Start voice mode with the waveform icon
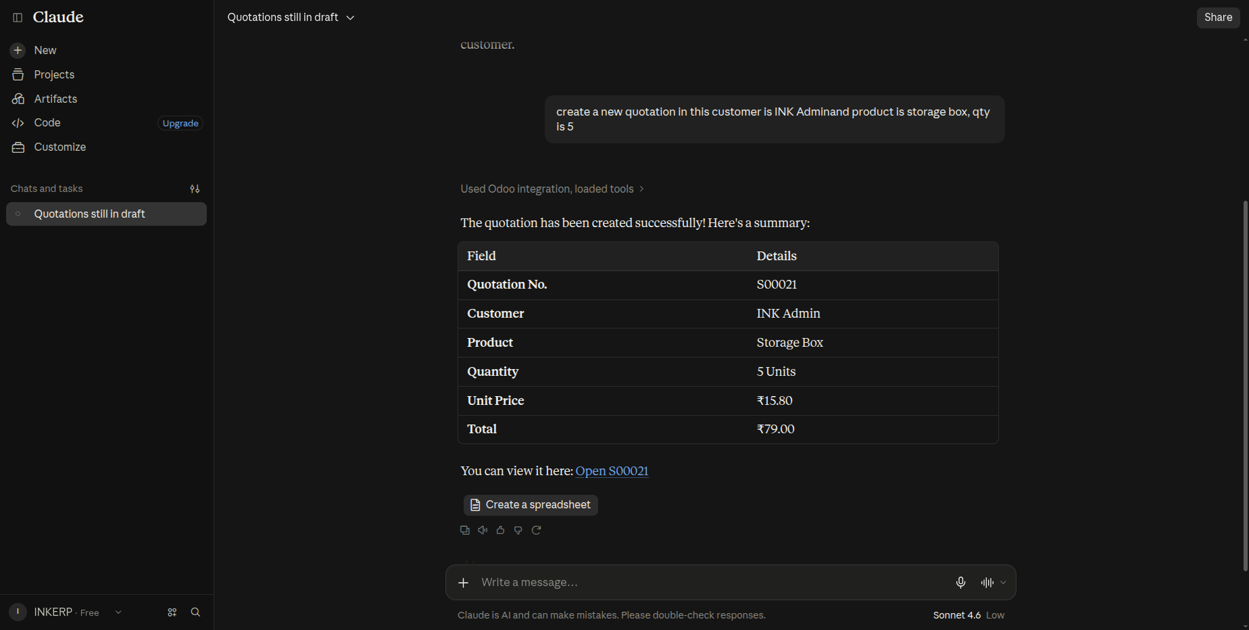Screen dimensions: 1249x630 pos(987,583)
